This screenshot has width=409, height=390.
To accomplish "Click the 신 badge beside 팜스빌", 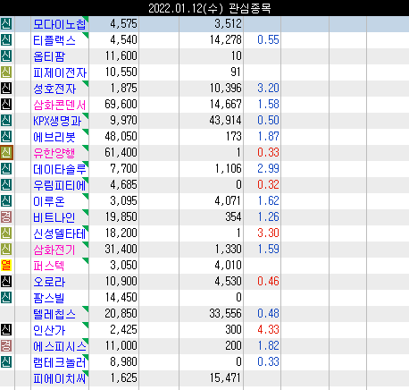I will coord(6,298).
